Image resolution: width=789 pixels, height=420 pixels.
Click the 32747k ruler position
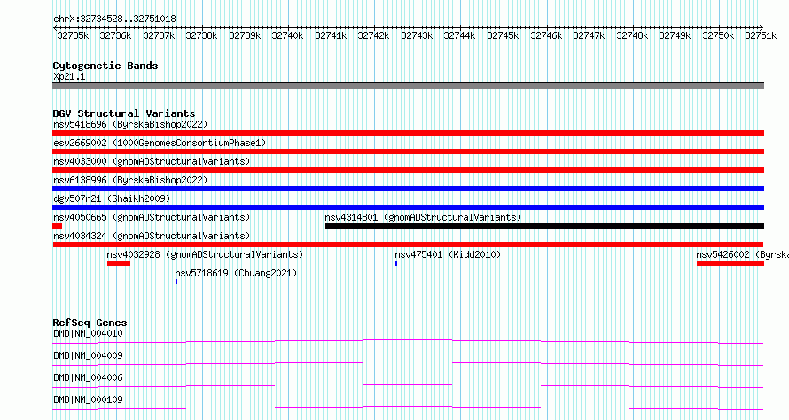click(589, 35)
